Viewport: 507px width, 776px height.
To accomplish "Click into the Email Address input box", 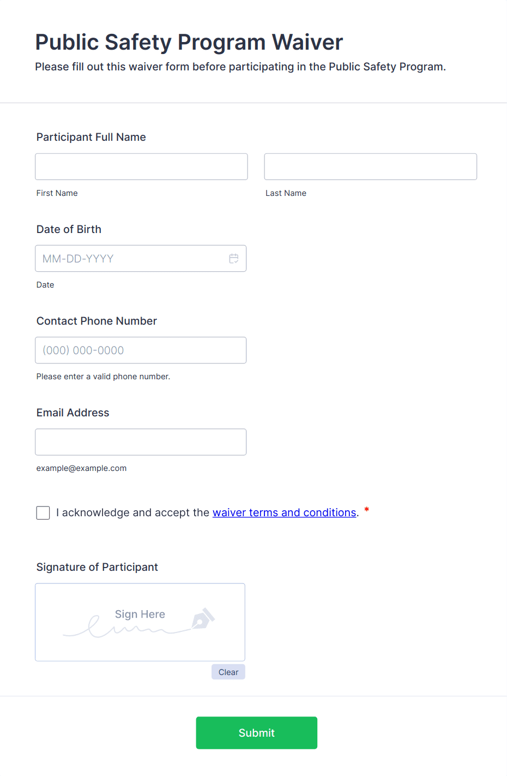I will click(x=141, y=442).
